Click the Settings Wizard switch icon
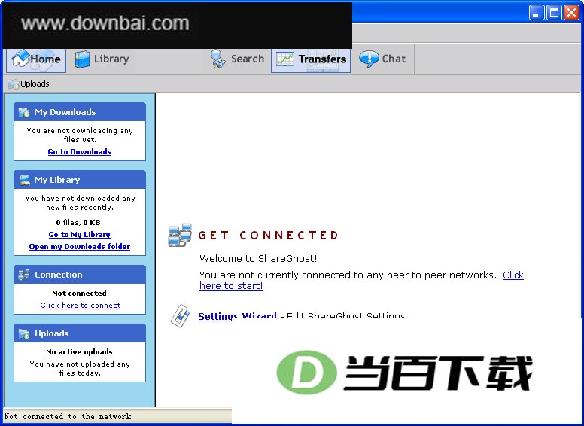Viewport: 584px width, 426px height. [x=180, y=316]
